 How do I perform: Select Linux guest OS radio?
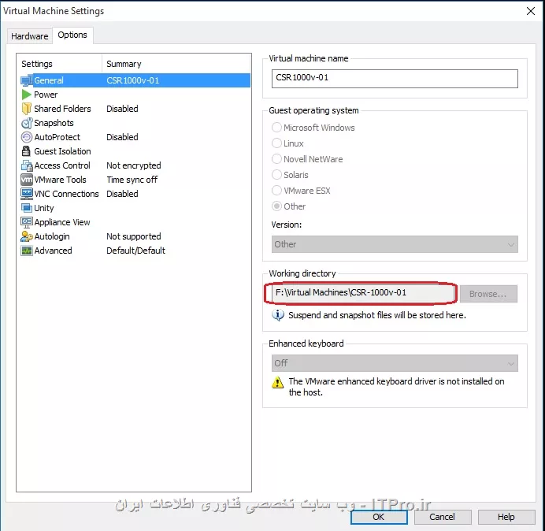[276, 143]
